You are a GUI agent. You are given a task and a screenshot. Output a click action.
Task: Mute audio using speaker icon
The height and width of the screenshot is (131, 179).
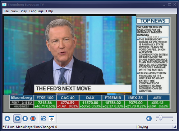coord(149,118)
